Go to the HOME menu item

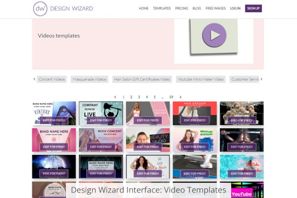[143, 8]
